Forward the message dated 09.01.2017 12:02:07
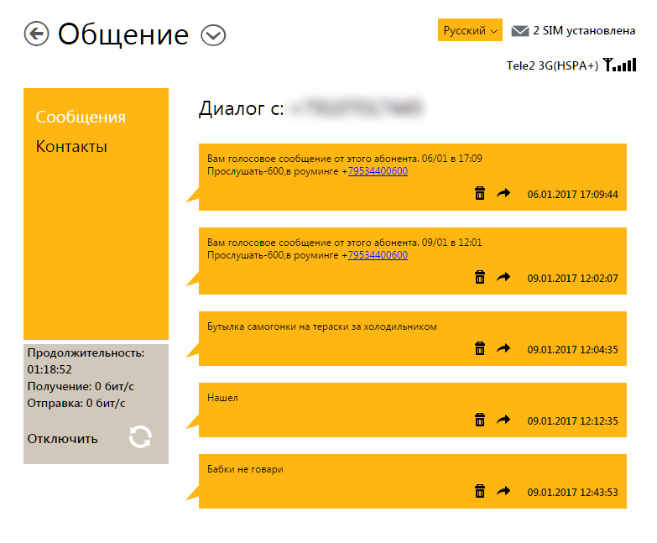The image size is (657, 543). click(x=503, y=277)
